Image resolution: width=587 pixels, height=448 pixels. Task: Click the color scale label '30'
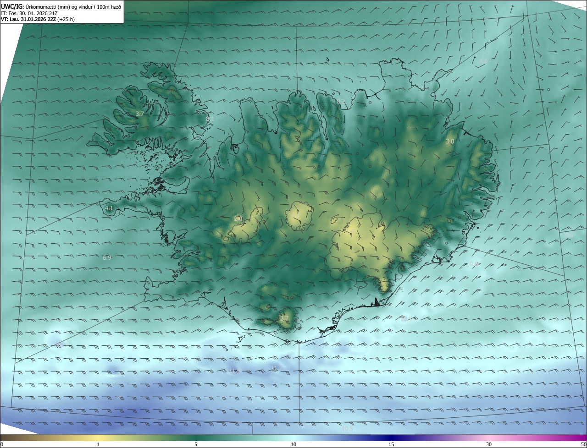[489, 444]
